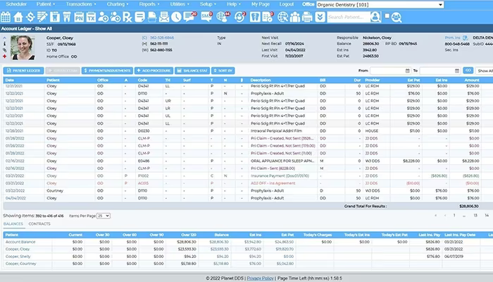This screenshot has height=282, width=493.
Task: Open the Setup menu
Action: pyautogui.click(x=208, y=4)
